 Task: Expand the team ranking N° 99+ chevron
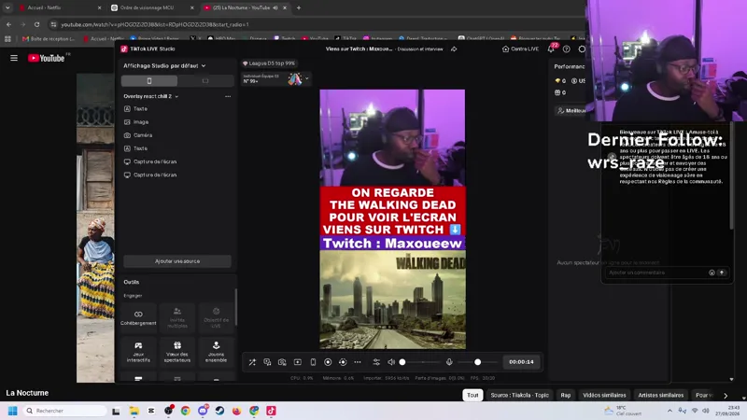click(x=307, y=78)
